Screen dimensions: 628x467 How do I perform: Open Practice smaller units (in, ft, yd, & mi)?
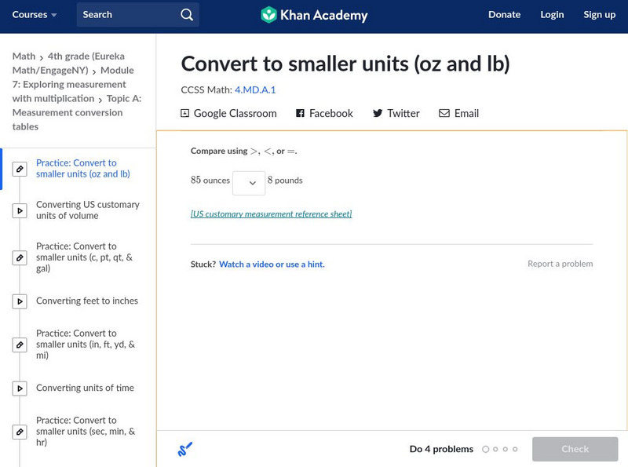86,344
